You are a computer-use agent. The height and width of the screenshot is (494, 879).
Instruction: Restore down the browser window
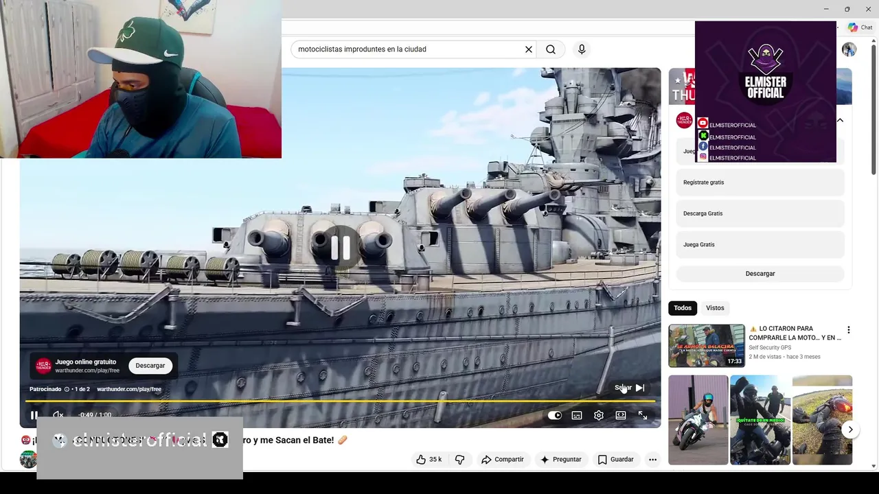(847, 9)
